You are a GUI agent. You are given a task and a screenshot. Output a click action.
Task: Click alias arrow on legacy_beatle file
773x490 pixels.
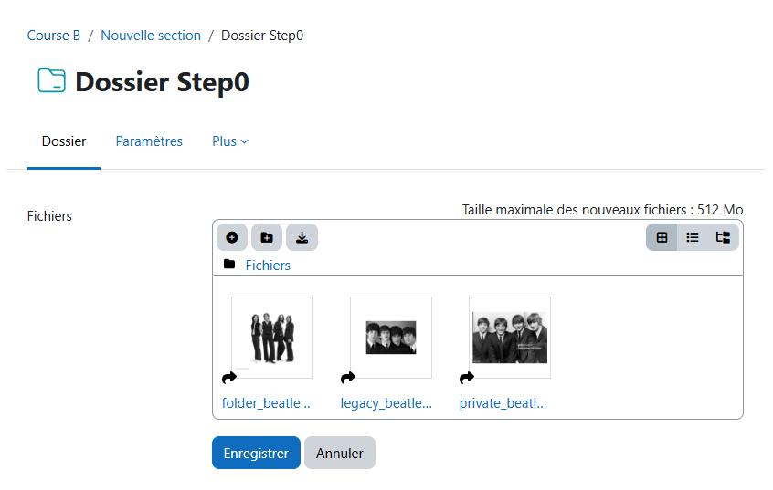(348, 378)
